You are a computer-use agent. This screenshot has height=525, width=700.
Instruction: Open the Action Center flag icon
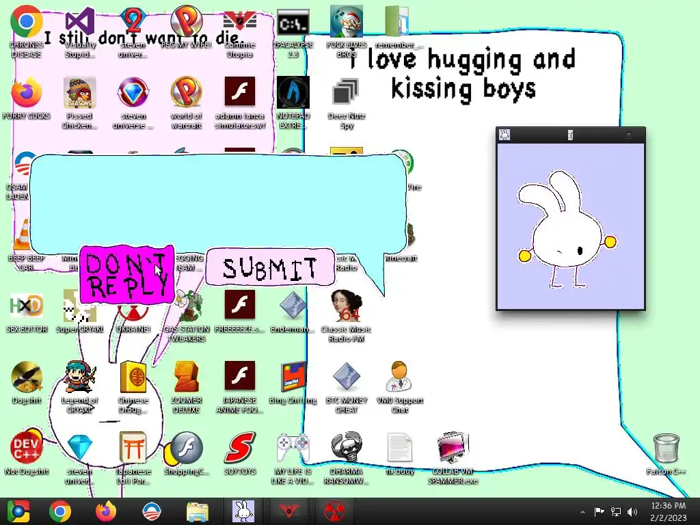click(x=599, y=511)
